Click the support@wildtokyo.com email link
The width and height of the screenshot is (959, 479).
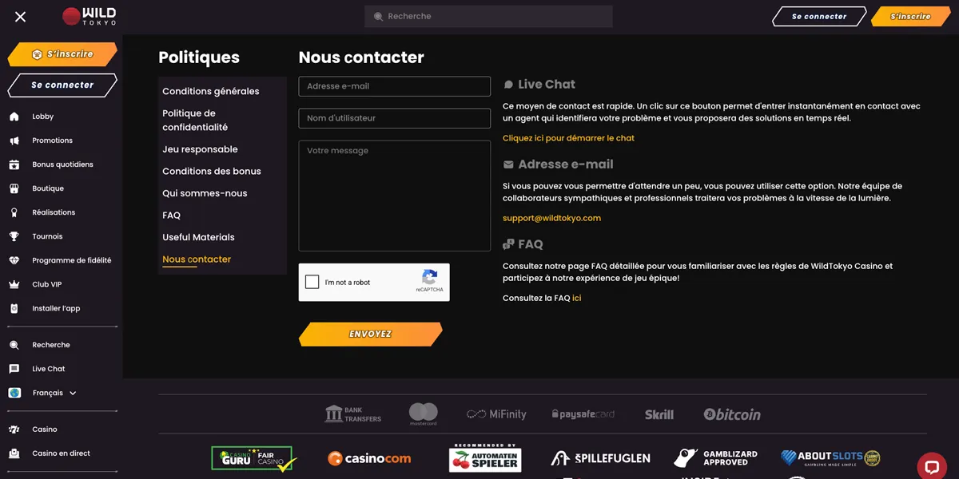pos(551,218)
